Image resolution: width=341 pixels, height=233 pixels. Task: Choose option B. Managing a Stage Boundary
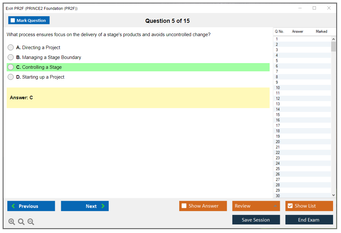11,57
